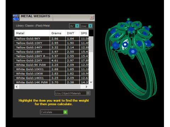Select Yellow Gold:18KY R... row
The image size is (170, 127).
pos(52,56)
